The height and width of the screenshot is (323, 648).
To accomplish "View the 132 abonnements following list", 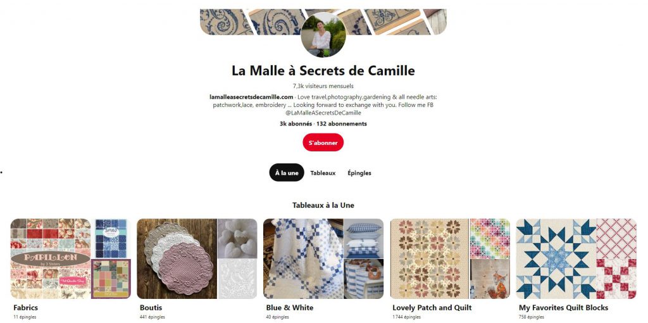I will [342, 123].
